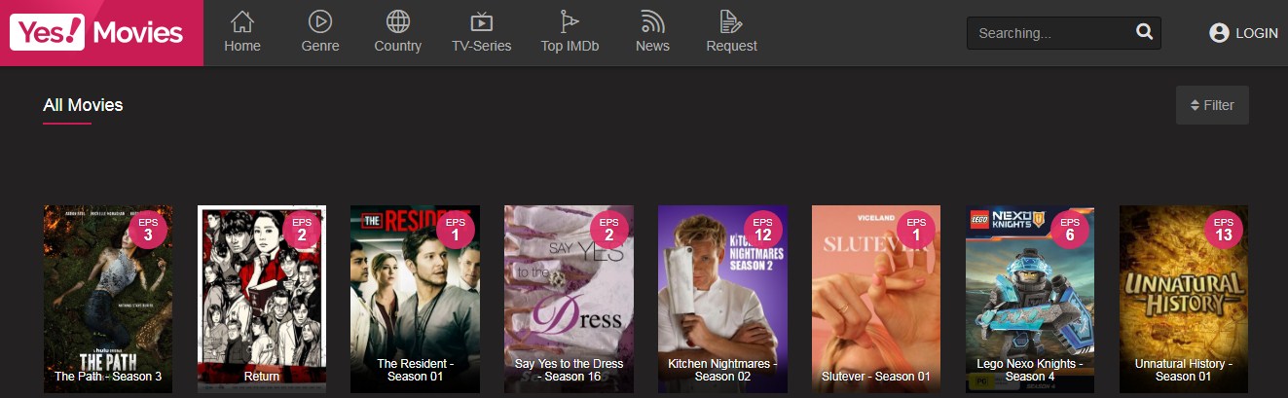Viewport: 1288px width, 398px height.
Task: Expand the Filter dropdown button
Action: coord(1212,105)
